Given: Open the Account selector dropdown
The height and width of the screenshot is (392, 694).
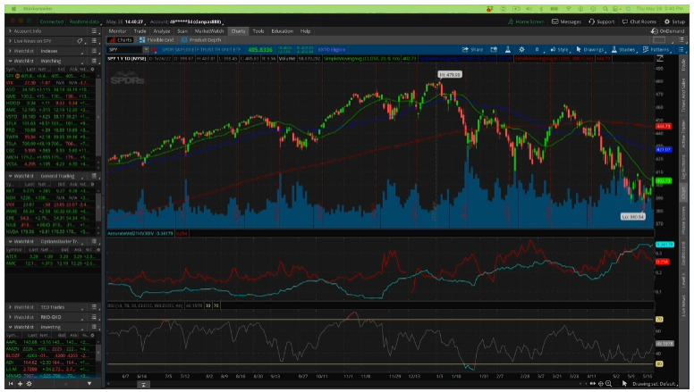Looking at the screenshot, I should coord(186,21).
